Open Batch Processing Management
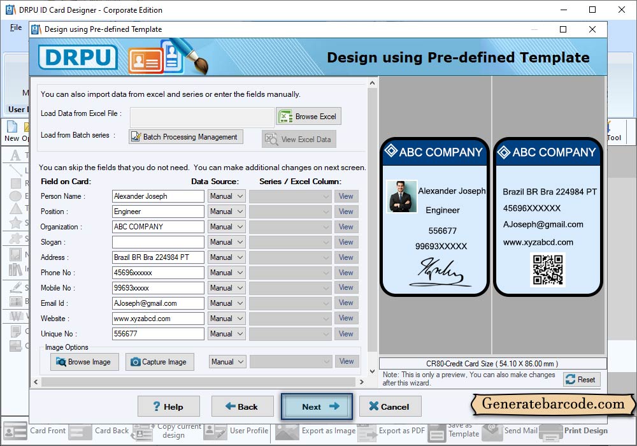The width and height of the screenshot is (637, 446). point(186,137)
